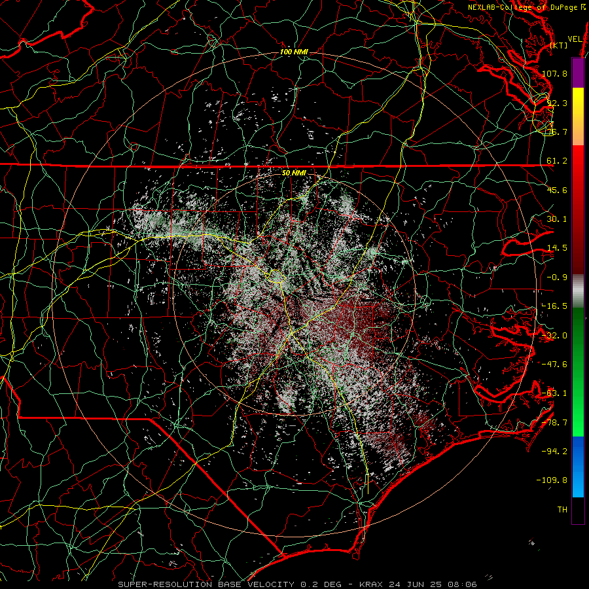Click the -32.0 velocity scale value
589x589 pixels.
point(555,336)
